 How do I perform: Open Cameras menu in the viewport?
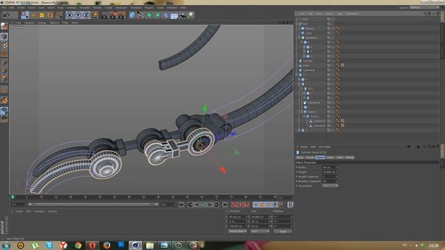[x=29, y=22]
